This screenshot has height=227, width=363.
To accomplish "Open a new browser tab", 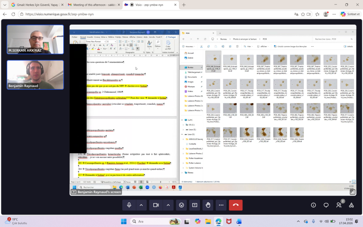I will pos(184,5).
